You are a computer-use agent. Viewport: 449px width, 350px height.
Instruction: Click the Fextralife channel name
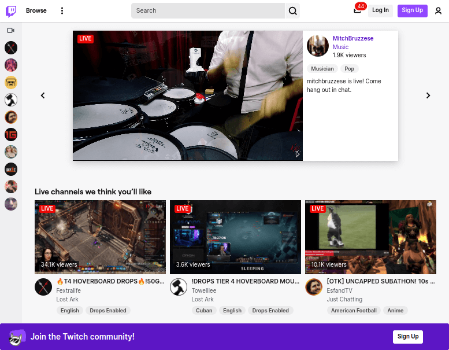pos(68,290)
